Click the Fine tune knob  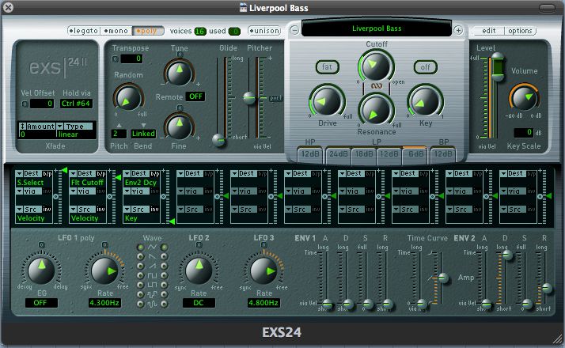(179, 127)
